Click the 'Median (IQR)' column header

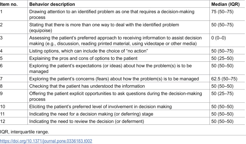click(x=225, y=4)
